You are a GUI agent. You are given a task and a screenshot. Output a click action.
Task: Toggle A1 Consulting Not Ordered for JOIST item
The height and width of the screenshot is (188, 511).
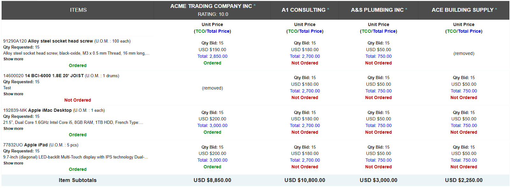[x=305, y=97]
